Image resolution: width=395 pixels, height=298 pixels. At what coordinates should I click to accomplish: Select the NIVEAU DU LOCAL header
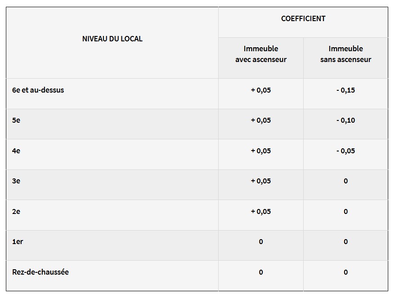coord(112,39)
